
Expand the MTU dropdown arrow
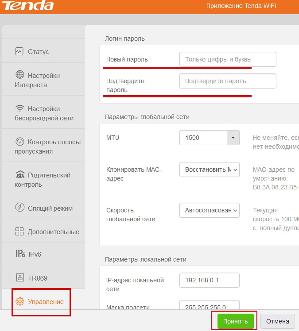[233, 138]
